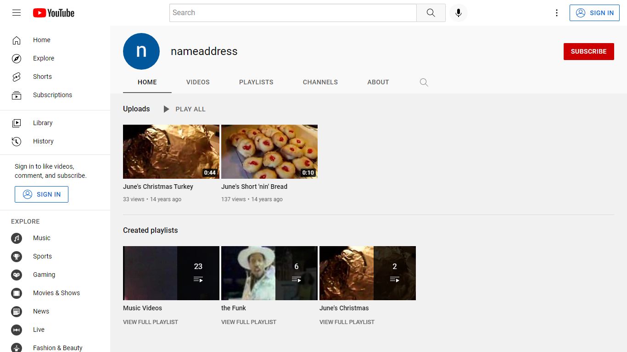
Task: Click the Live broadcast icon
Action: click(x=17, y=330)
